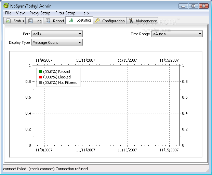Click the left axis value 0.8
Image resolution: width=212 pixels, height=175 pixels.
28,82
